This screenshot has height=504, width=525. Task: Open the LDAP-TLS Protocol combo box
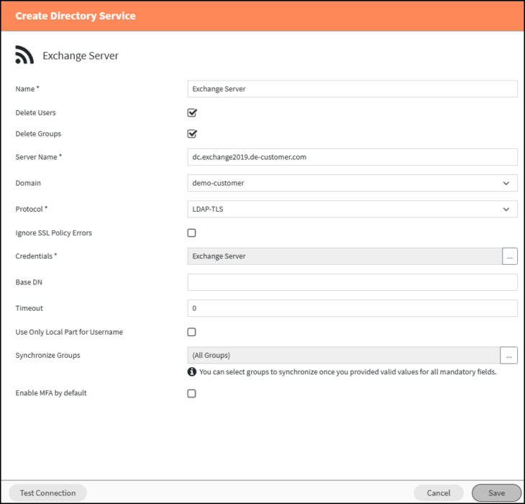(352, 209)
